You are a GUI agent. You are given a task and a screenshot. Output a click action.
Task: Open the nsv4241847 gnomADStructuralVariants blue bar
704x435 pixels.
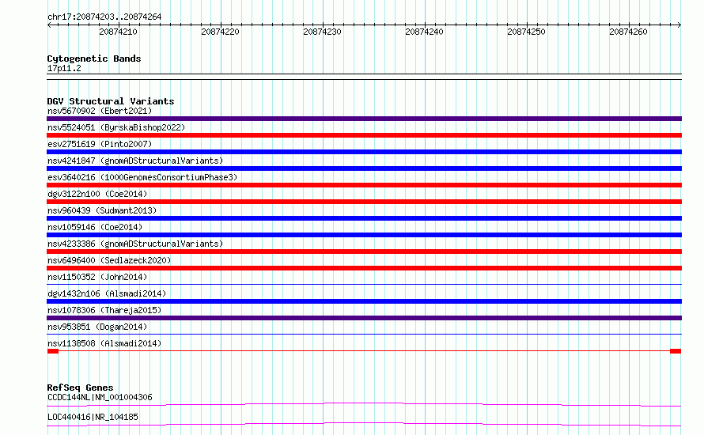[364, 168]
